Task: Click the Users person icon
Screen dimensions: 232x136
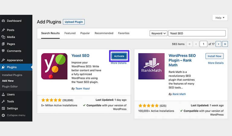Action: (3, 94)
